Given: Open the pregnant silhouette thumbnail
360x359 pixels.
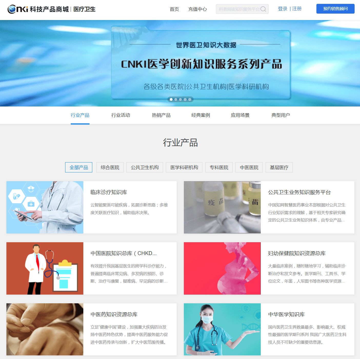Looking at the screenshot, I should 222,268.
